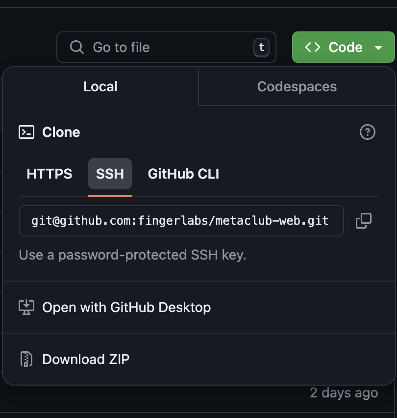Click the help question mark beside Clone
This screenshot has width=397, height=418.
pyautogui.click(x=367, y=132)
